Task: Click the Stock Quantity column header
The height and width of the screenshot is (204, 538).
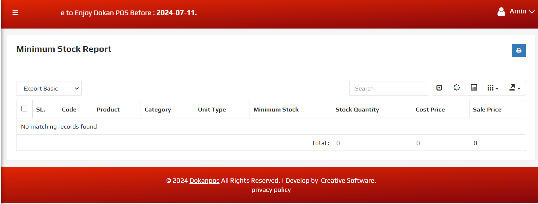Action: (357, 110)
